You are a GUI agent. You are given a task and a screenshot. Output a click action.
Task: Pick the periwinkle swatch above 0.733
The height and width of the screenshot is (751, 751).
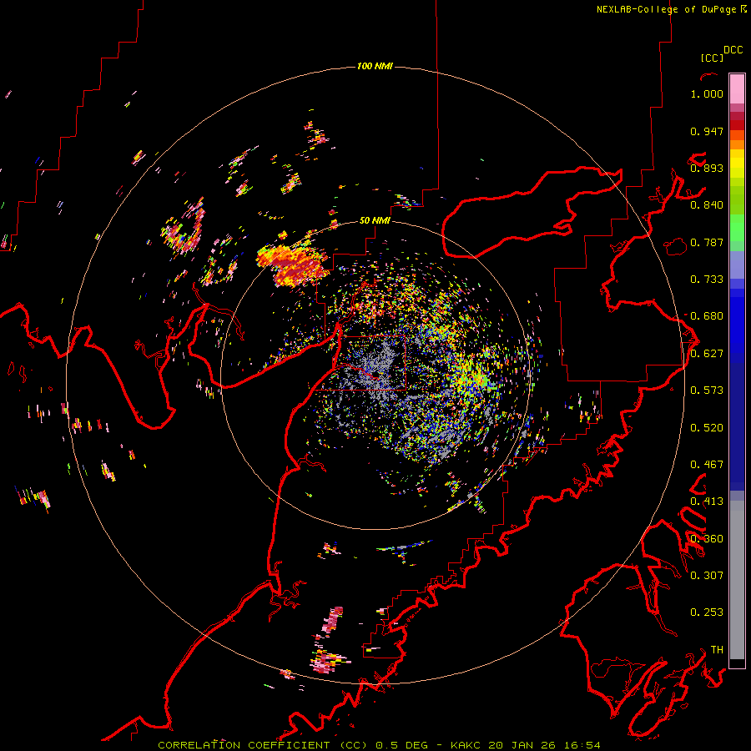pos(737,265)
